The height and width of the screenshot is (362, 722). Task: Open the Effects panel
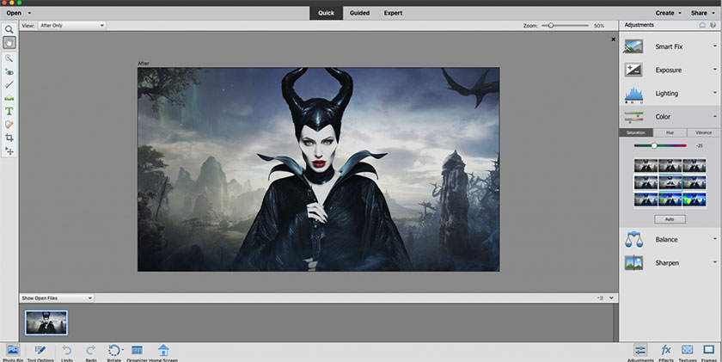pos(666,350)
